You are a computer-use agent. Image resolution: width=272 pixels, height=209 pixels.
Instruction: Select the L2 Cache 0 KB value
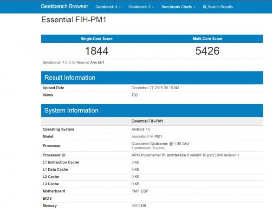[x=136, y=177]
